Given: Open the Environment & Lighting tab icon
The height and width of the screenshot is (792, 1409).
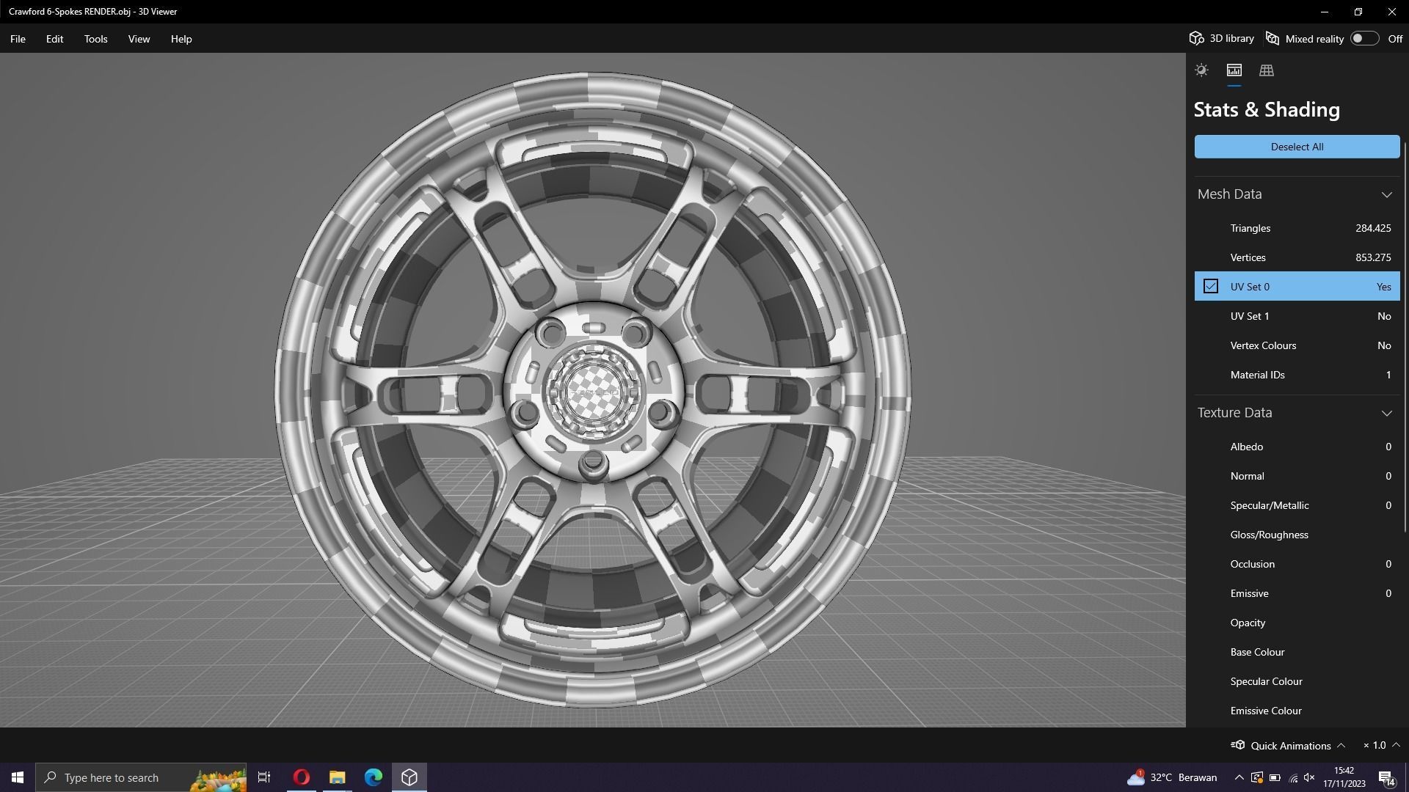Looking at the screenshot, I should coord(1201,70).
